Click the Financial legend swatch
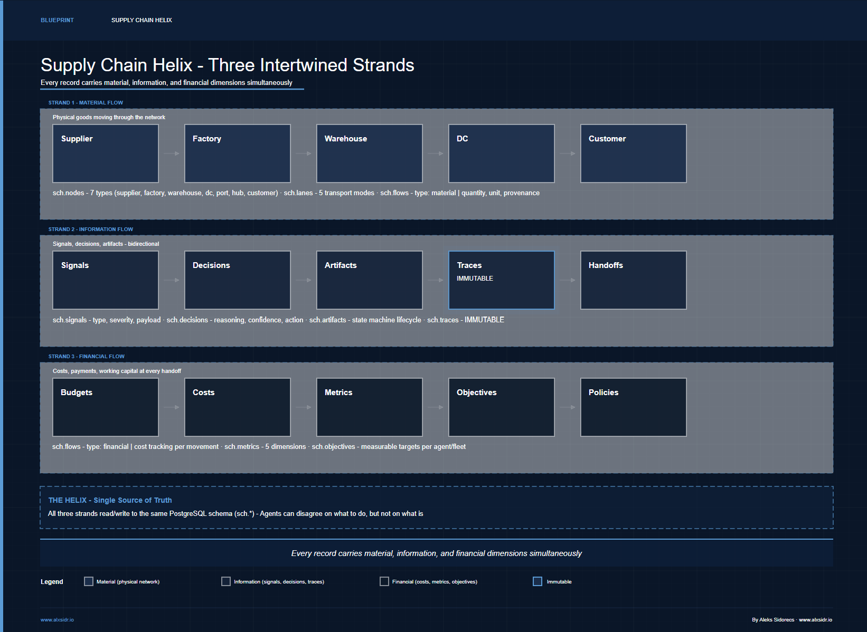Image resolution: width=867 pixels, height=632 pixels. tap(384, 581)
